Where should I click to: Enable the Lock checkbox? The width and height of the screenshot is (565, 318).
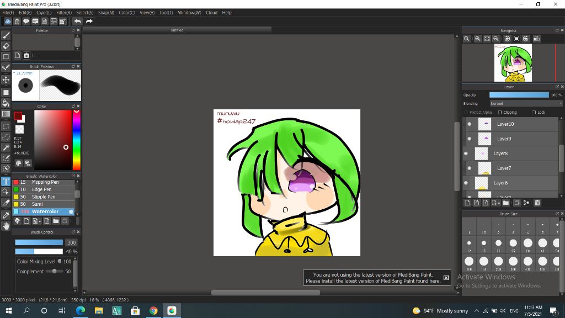click(534, 113)
